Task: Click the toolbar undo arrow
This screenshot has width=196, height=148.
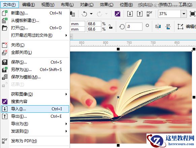Action: pos(85,14)
